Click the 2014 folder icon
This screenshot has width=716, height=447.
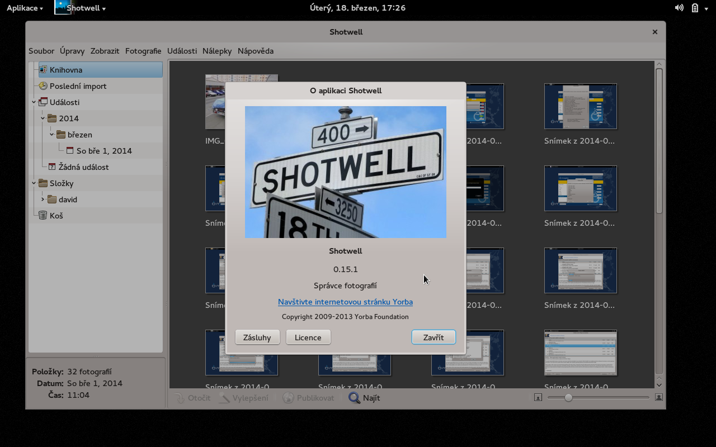pos(52,118)
